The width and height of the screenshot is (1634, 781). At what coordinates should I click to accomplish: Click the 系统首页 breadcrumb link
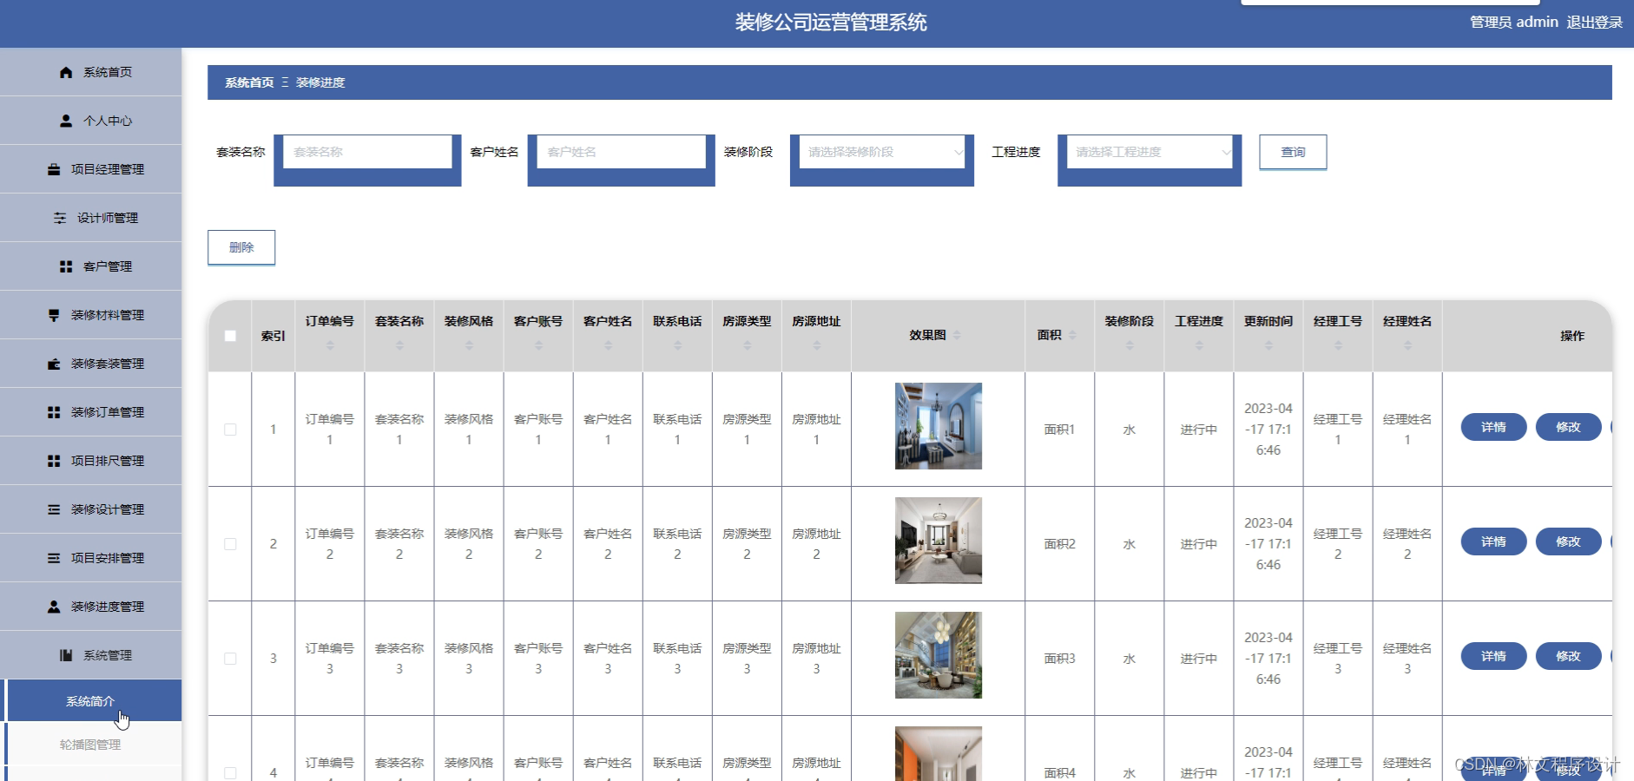point(249,82)
